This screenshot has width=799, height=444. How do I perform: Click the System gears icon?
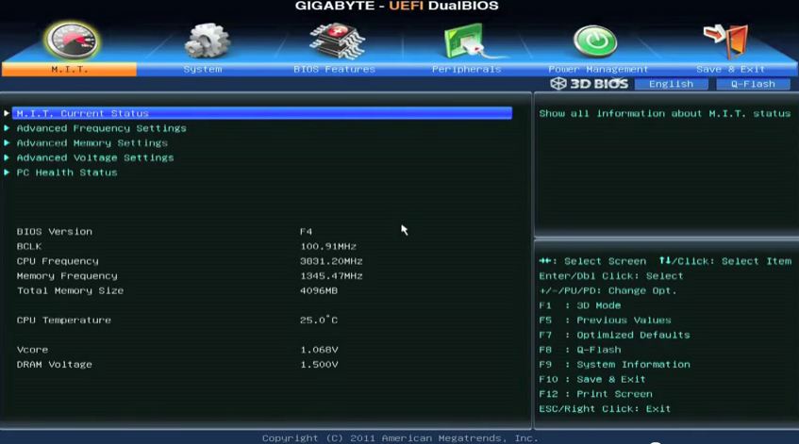coord(206,41)
